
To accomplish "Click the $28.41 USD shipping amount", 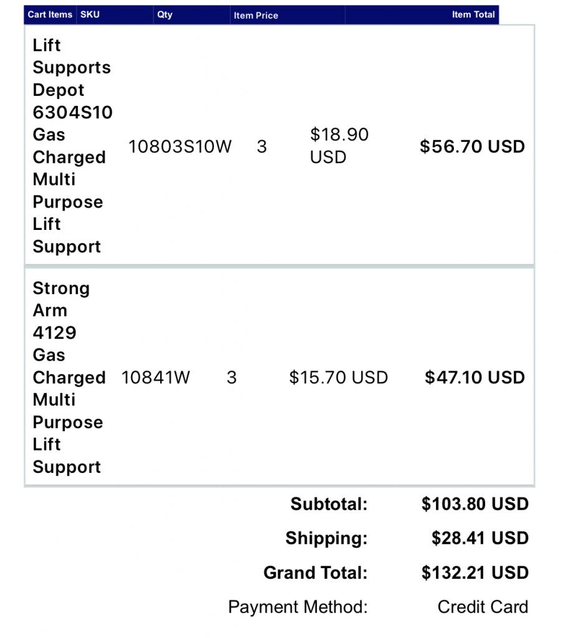I will pyautogui.click(x=480, y=538).
